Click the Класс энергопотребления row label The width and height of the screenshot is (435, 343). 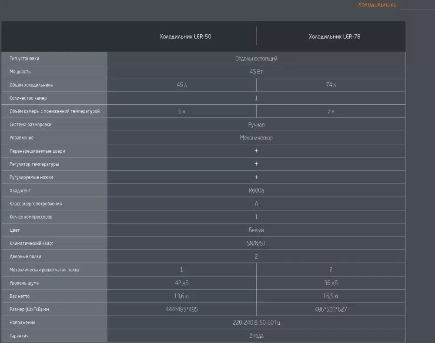[36, 204]
